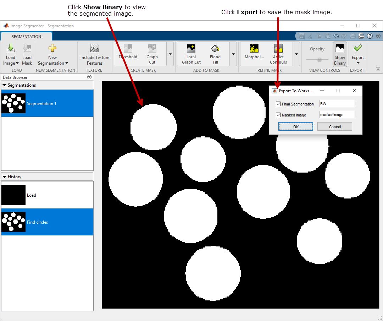This screenshot has height=321, width=383.
Task: Minimize the Export To Workspace dialog
Action: click(x=322, y=91)
